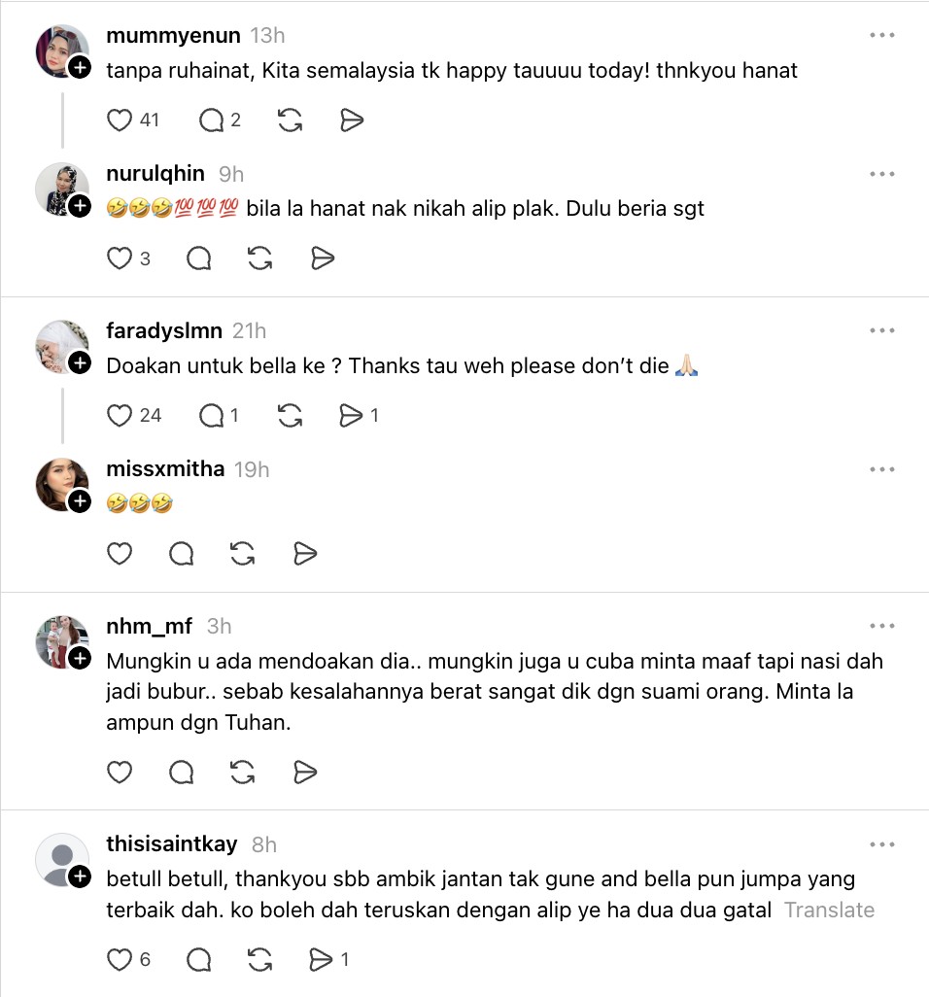
Task: Like faradyslmn's comment
Action: tap(120, 416)
